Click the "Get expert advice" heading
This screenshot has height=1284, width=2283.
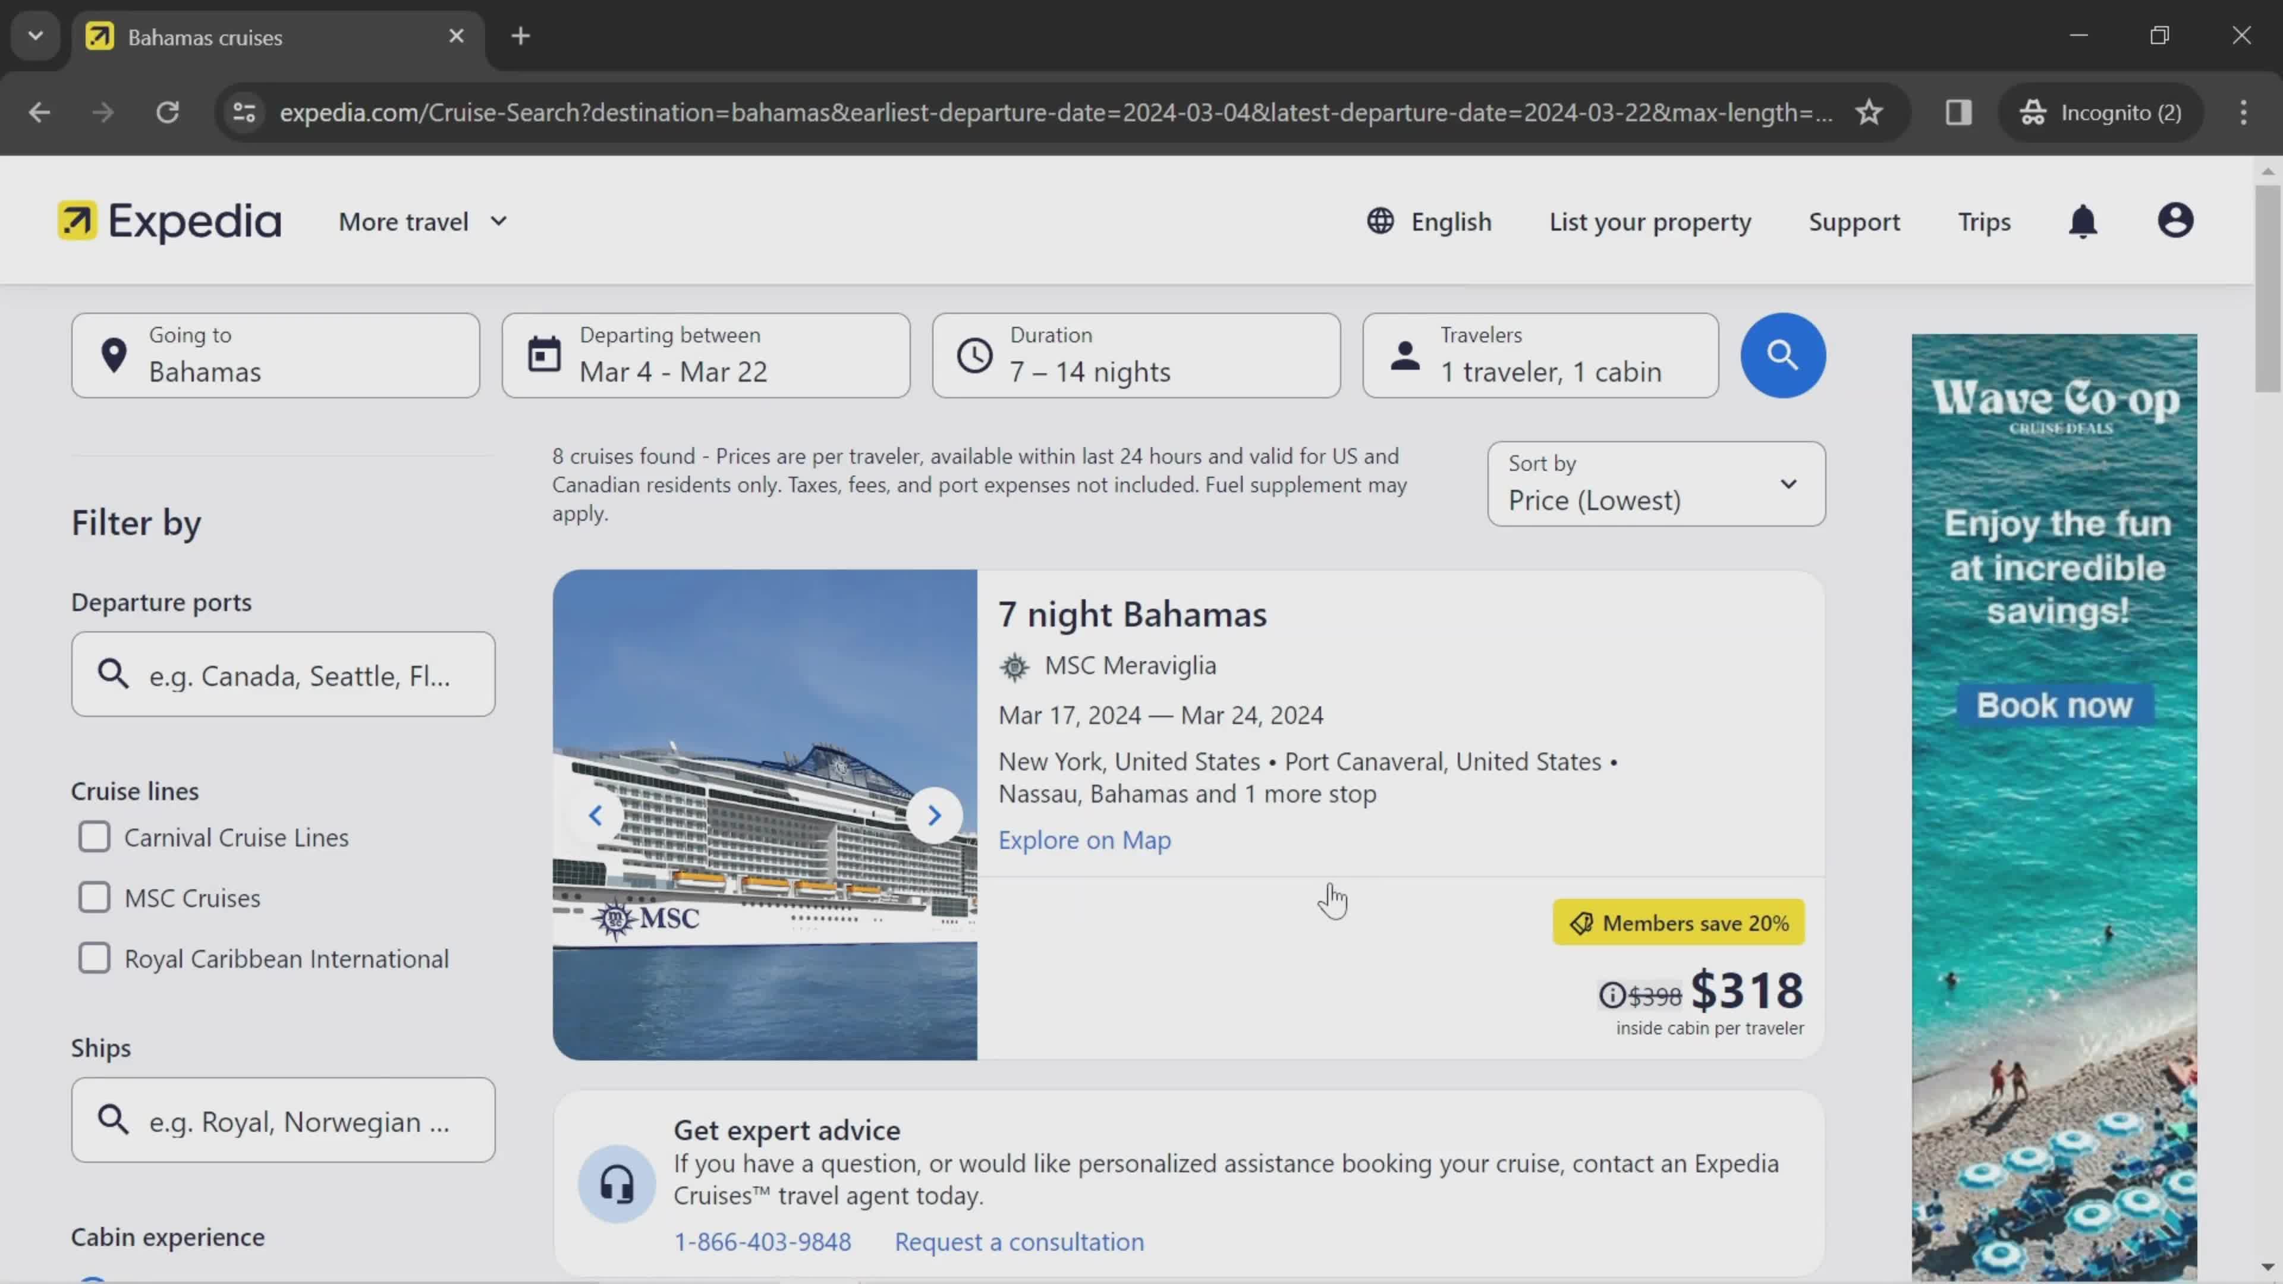coord(787,1131)
